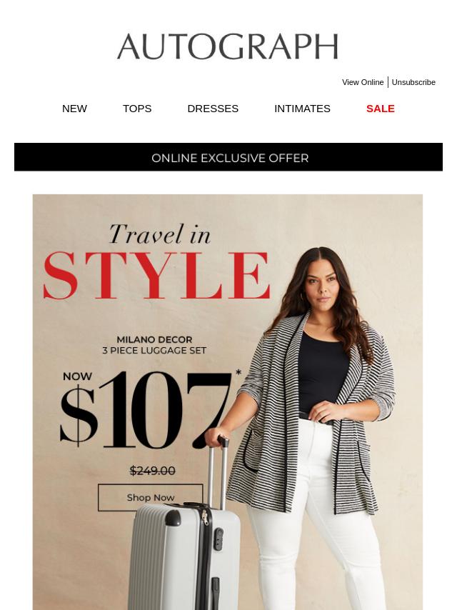This screenshot has width=457, height=610.
Task: Click the suitcase telescopic handle
Action: coord(217,473)
